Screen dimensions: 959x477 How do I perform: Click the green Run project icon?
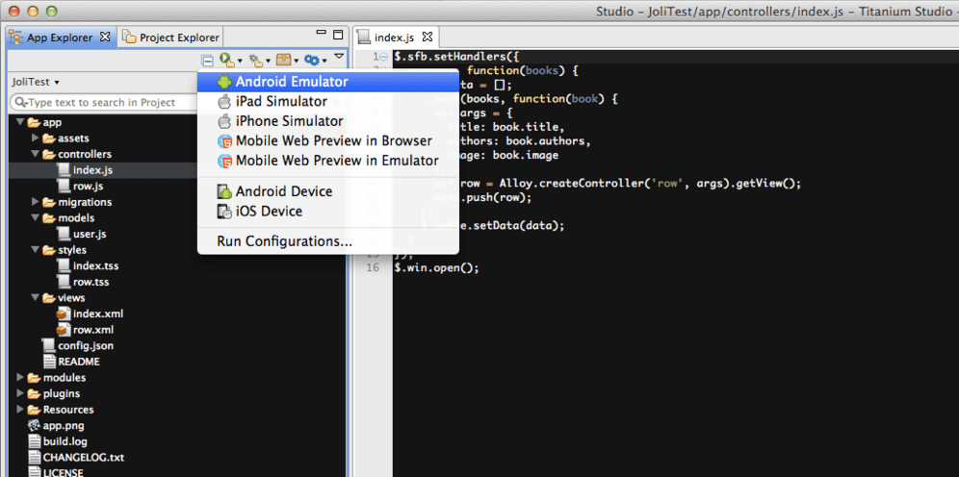pyautogui.click(x=226, y=60)
